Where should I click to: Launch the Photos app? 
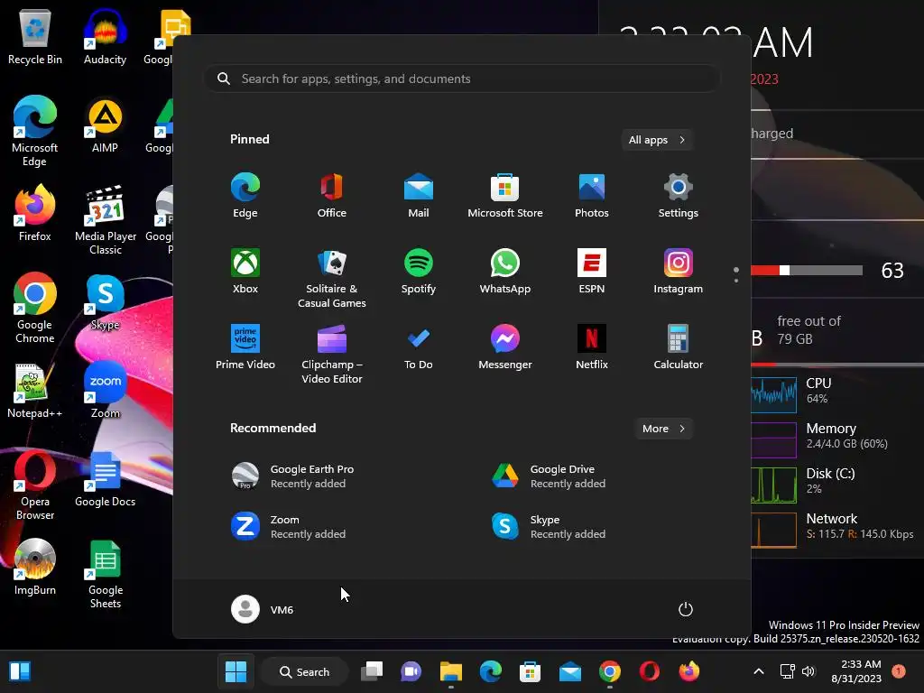(592, 196)
